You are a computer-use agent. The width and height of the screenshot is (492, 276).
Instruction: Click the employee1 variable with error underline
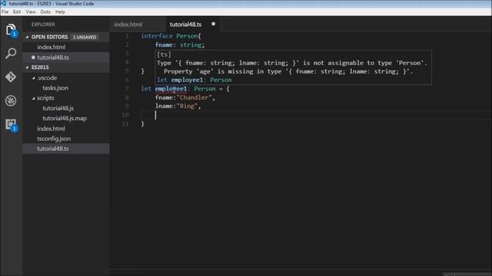171,89
